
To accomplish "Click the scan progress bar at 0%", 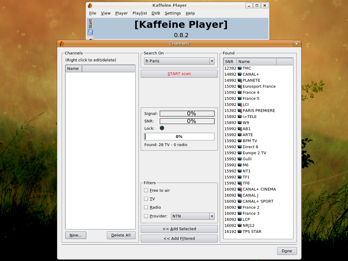I will tap(179, 137).
